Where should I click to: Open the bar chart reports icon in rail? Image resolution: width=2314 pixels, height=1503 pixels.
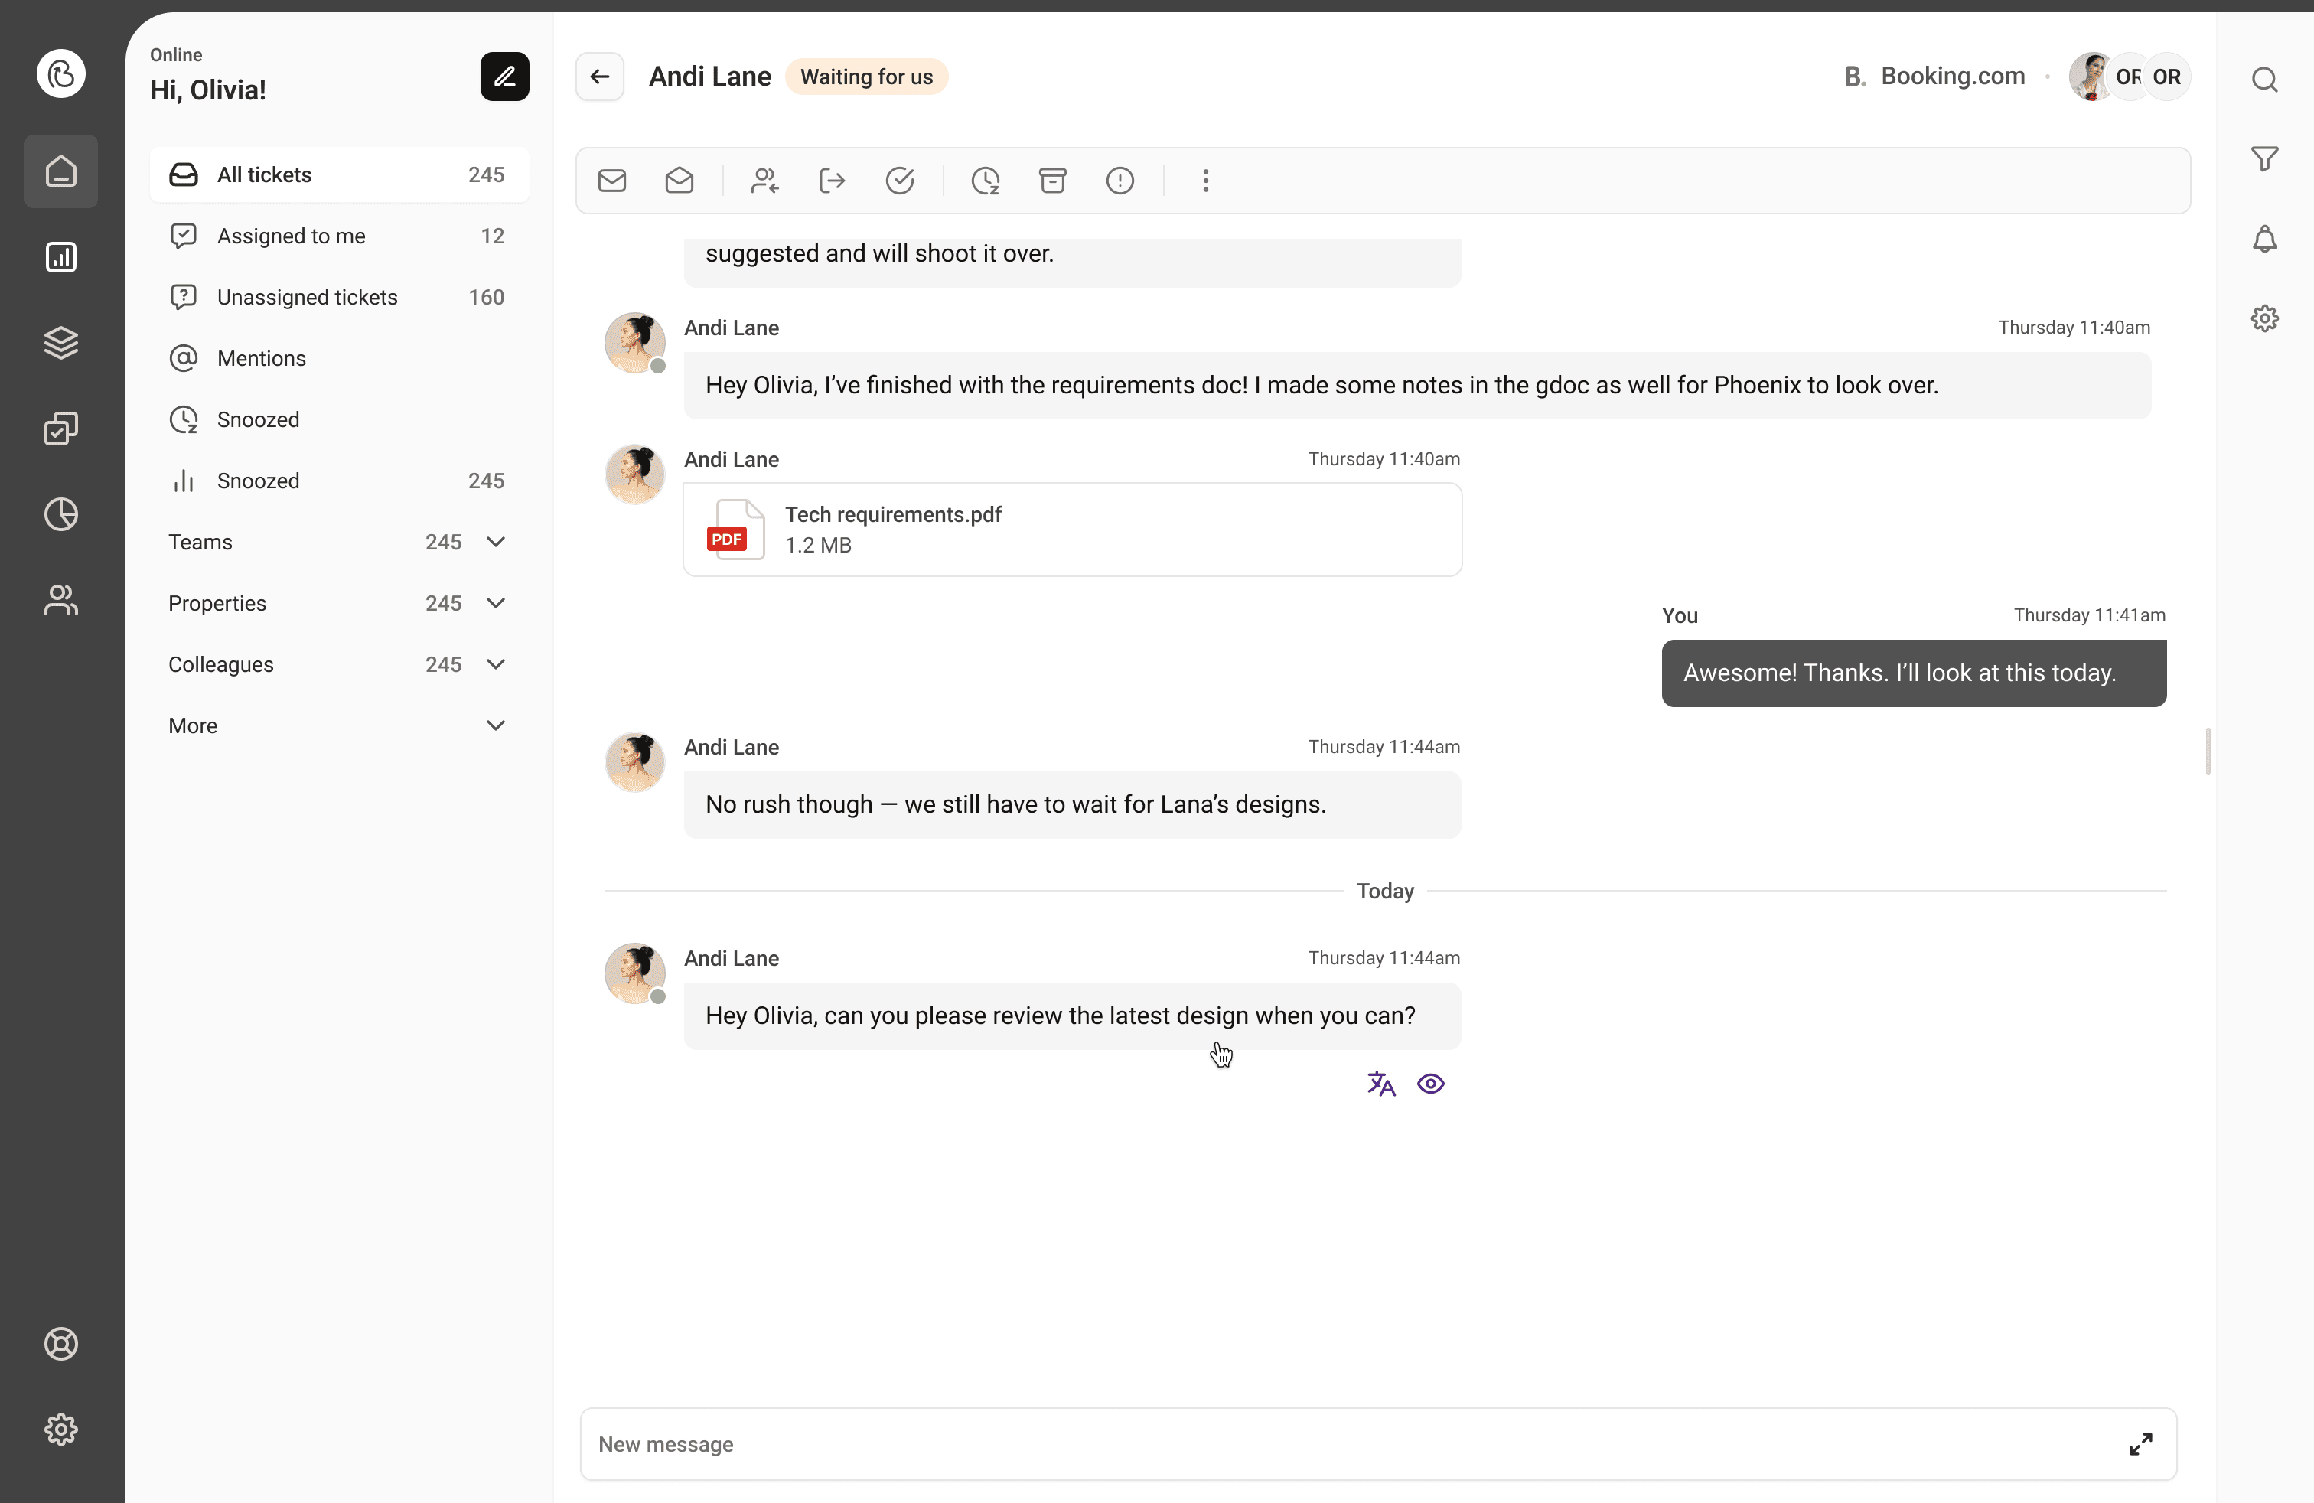coord(61,256)
